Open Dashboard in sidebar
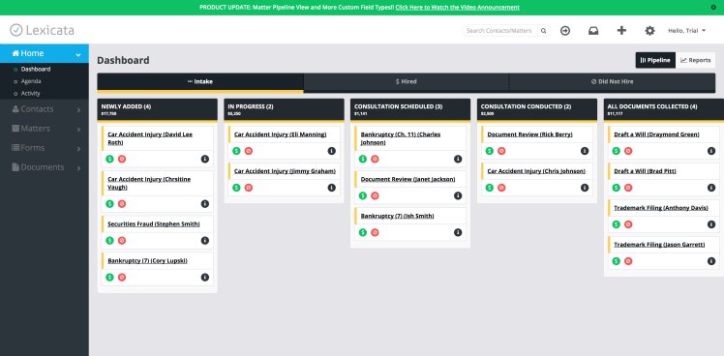This screenshot has height=356, width=724. [x=36, y=70]
